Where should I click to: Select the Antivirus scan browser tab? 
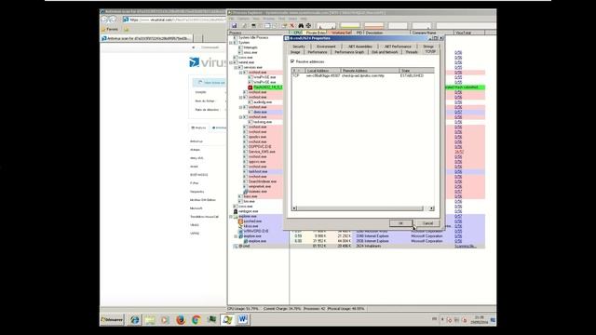click(146, 38)
